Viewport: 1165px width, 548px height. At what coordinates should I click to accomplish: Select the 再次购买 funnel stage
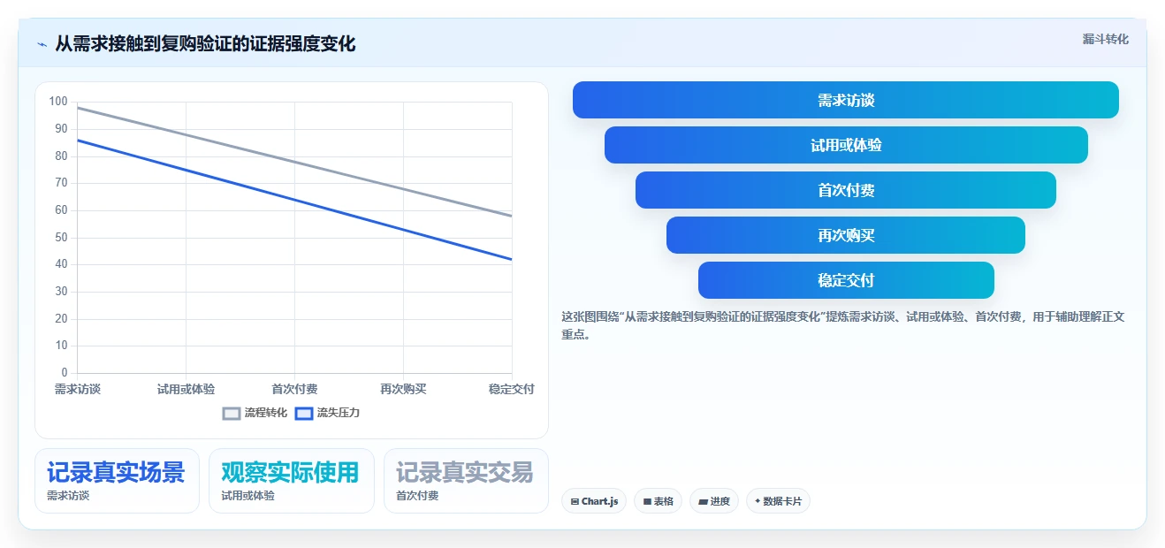[846, 235]
